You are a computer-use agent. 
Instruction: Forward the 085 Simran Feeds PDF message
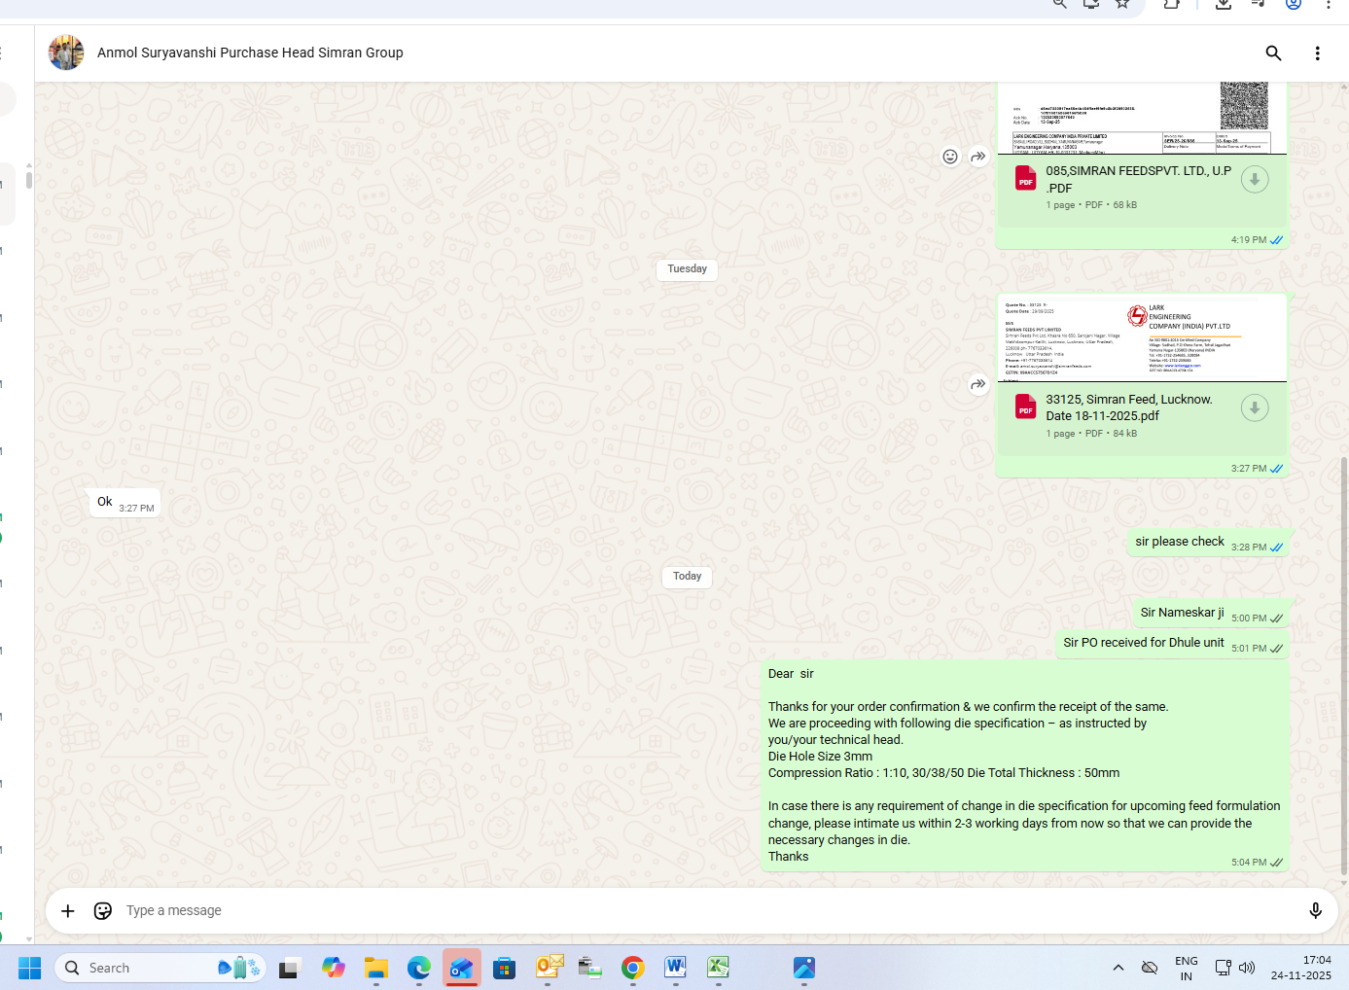coord(978,157)
